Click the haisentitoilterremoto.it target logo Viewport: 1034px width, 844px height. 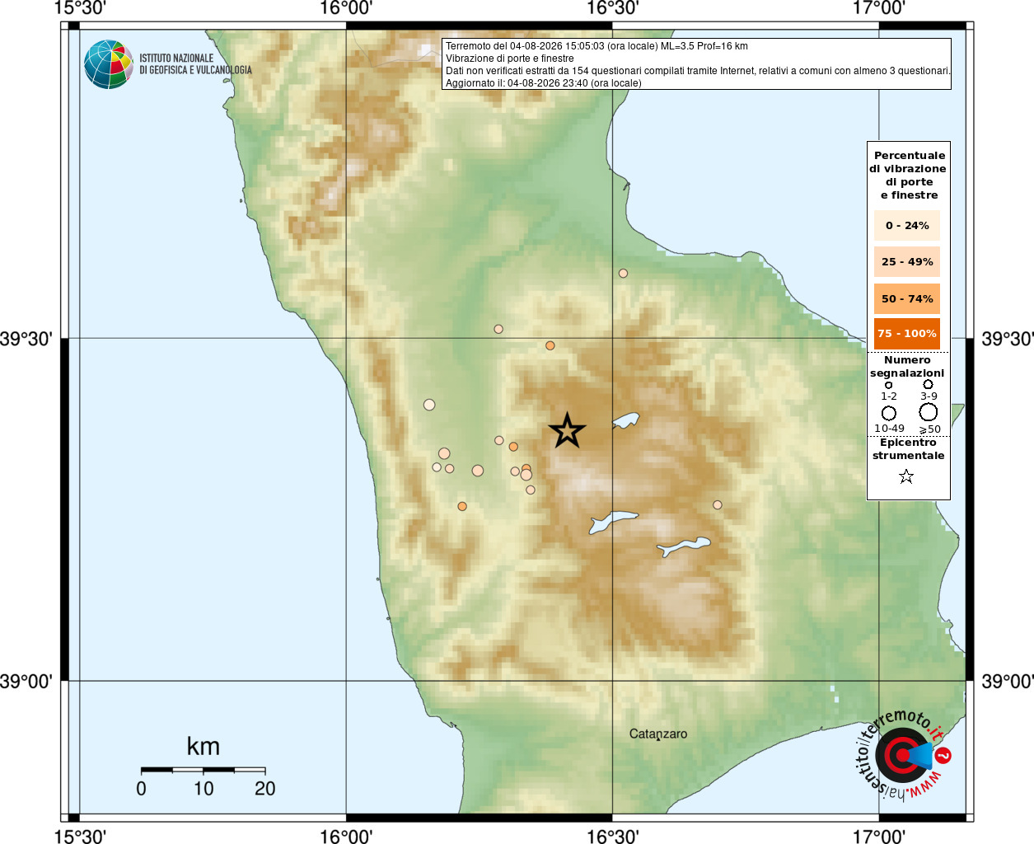[x=903, y=754]
